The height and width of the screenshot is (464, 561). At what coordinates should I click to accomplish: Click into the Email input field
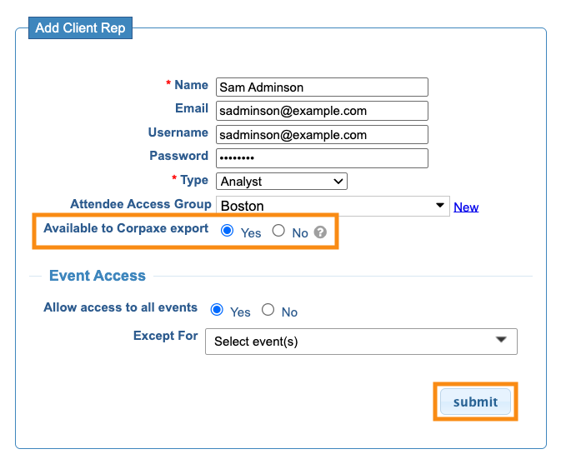coord(322,110)
